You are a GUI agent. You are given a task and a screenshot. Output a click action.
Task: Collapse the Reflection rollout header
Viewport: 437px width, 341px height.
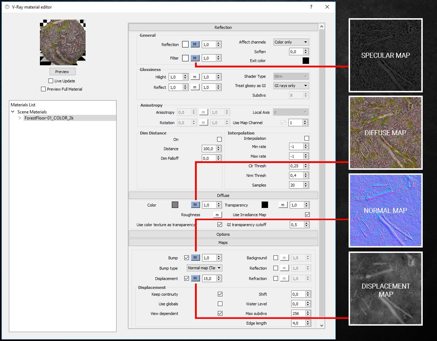pos(223,27)
